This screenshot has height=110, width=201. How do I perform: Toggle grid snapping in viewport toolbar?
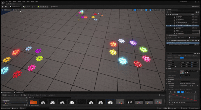coord(146,10)
